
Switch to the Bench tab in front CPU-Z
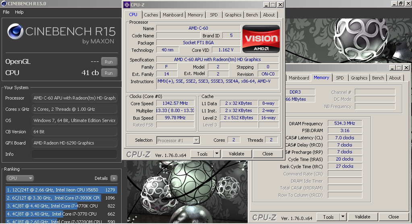click(252, 15)
